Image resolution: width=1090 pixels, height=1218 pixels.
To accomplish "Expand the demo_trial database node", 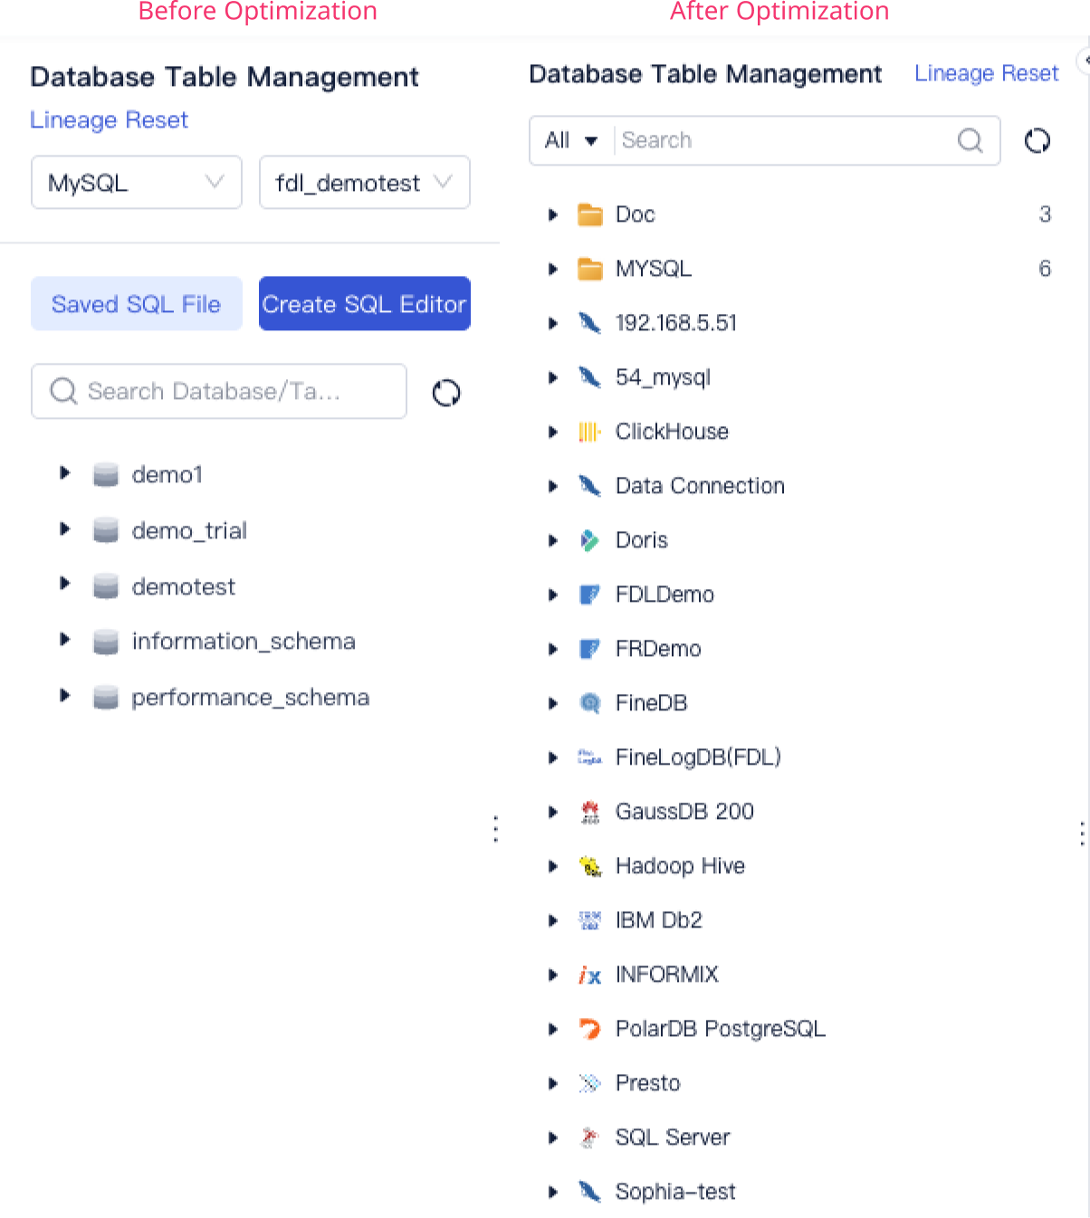I will point(64,528).
